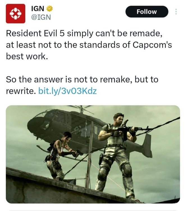The width and height of the screenshot is (185, 211).
Task: Open the Resident Evil 5 screenshot image
Action: [x=93, y=154]
